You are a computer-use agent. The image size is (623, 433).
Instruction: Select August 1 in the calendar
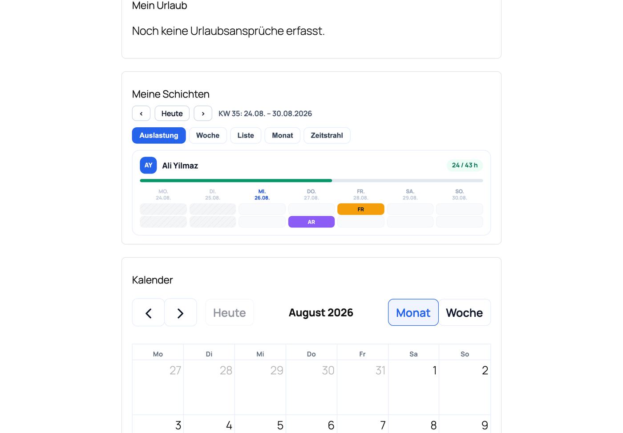413,387
